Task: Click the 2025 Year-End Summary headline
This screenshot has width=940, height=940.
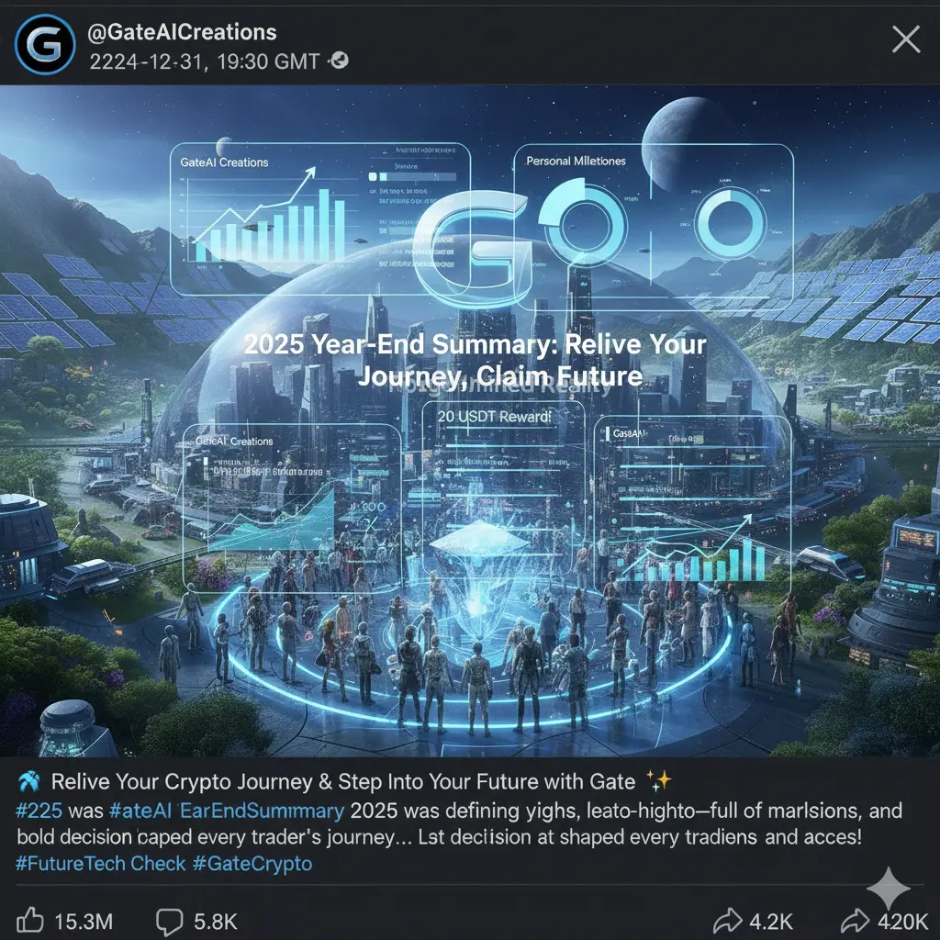Action: [x=475, y=360]
